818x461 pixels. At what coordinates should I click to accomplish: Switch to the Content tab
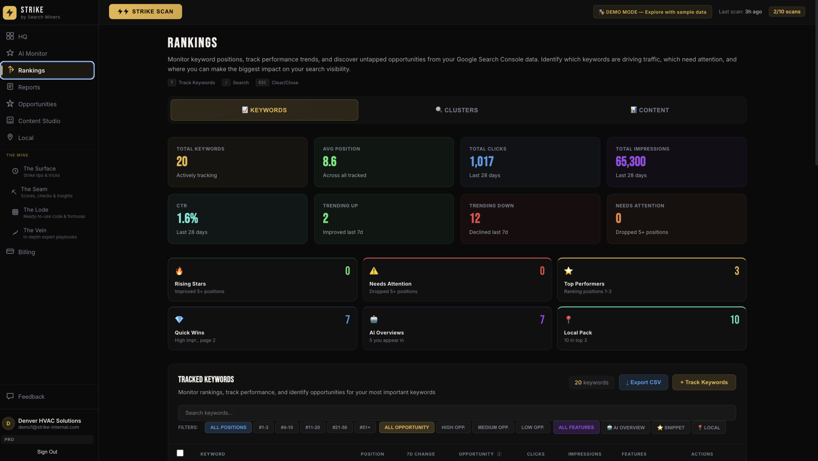point(650,110)
